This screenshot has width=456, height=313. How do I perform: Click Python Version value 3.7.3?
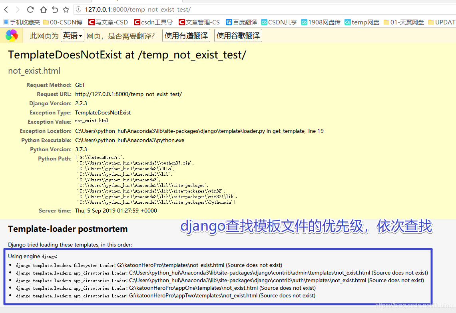(x=81, y=149)
